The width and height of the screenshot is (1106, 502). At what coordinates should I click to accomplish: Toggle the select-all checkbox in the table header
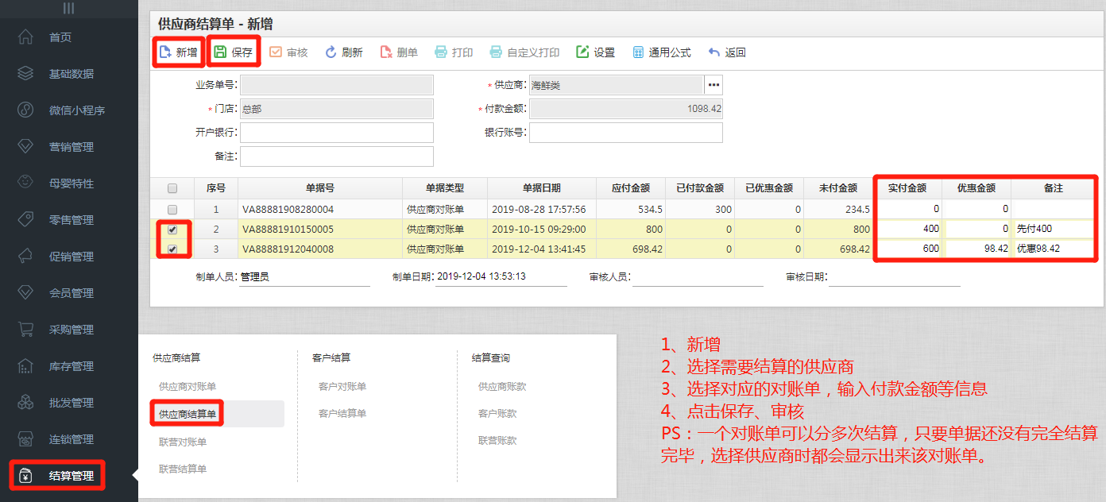pos(172,188)
